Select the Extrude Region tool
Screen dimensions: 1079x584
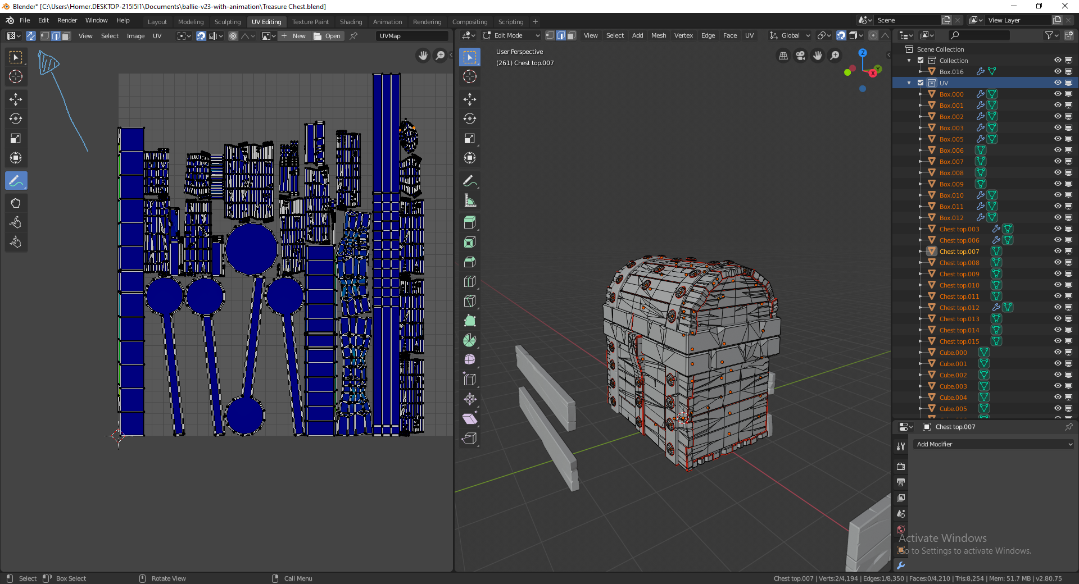point(470,222)
